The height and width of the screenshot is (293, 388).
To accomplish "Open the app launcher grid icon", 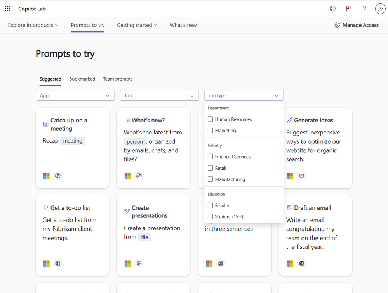I will 8,9.
